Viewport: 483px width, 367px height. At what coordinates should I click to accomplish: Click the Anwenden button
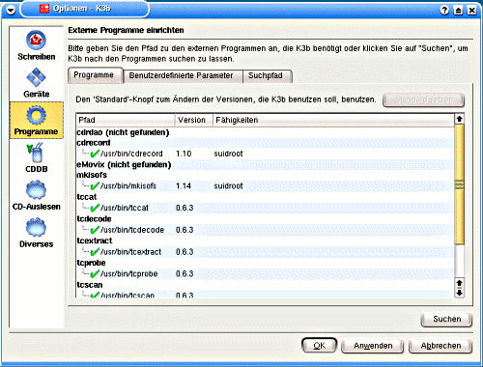pyautogui.click(x=373, y=346)
